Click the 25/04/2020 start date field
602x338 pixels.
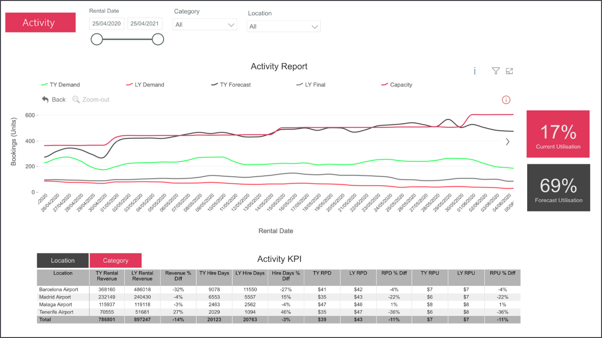[x=106, y=23]
